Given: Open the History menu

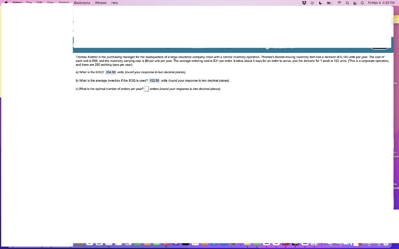Looking at the screenshot, I should pyautogui.click(x=64, y=2).
